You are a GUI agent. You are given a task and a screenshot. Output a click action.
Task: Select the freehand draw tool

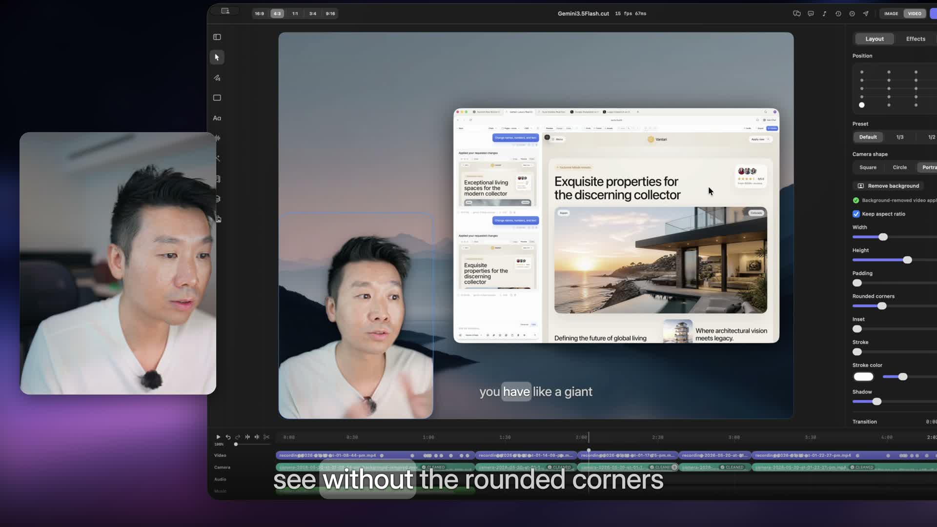click(x=217, y=78)
